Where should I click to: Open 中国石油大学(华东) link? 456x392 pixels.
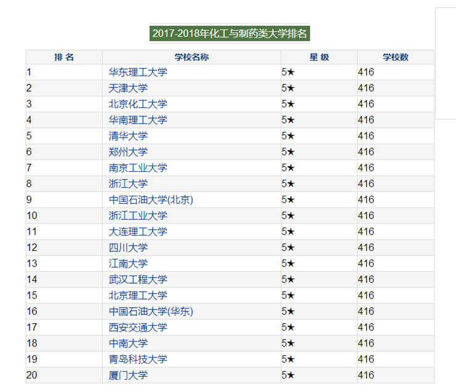151,312
